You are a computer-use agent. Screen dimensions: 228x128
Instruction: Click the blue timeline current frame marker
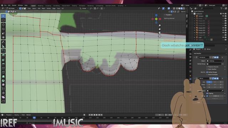coord(34,118)
